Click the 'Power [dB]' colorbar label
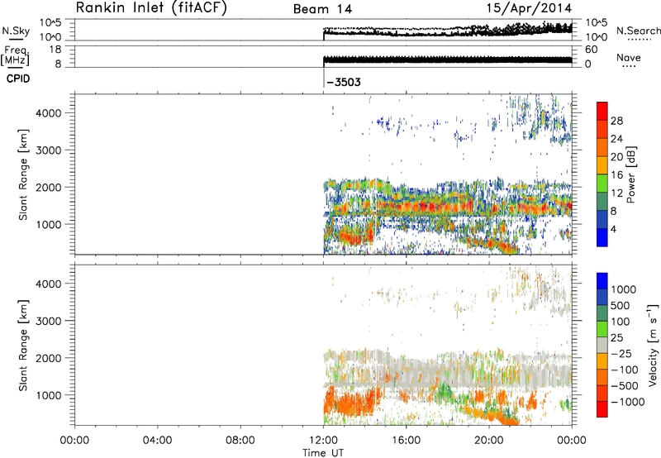661x458 pixels. click(630, 174)
